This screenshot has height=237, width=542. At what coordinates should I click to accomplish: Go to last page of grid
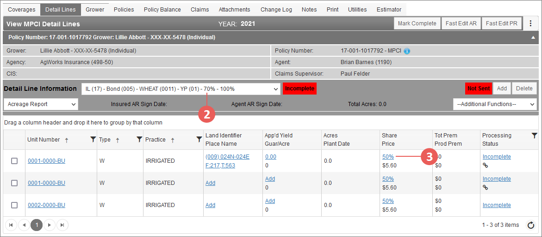62,225
